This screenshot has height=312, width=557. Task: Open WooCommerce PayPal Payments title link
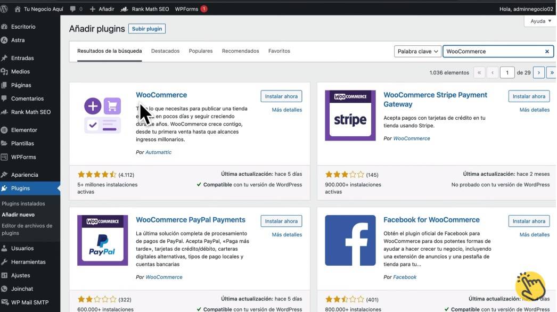(191, 219)
